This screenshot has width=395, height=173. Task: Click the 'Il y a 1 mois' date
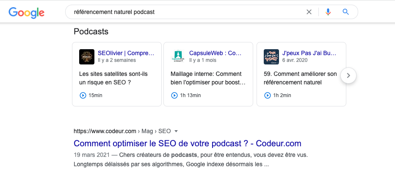tap(202, 60)
